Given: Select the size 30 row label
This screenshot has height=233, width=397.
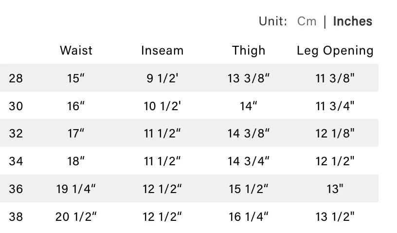Looking at the screenshot, I should pyautogui.click(x=16, y=106).
